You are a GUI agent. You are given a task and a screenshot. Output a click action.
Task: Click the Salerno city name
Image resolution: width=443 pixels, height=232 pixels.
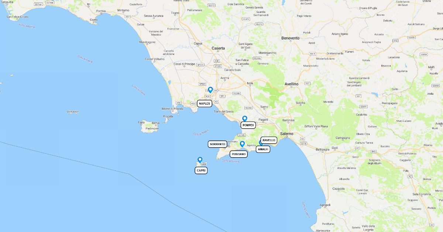pyautogui.click(x=286, y=134)
